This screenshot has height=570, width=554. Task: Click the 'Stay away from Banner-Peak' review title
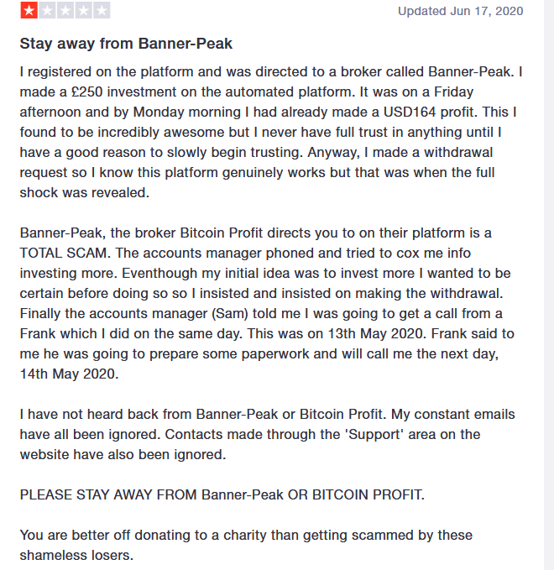click(x=126, y=44)
